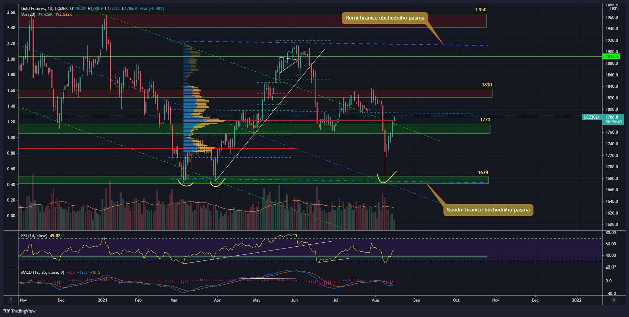Click the Sep label on time axis
629x317 pixels.
coord(416,300)
